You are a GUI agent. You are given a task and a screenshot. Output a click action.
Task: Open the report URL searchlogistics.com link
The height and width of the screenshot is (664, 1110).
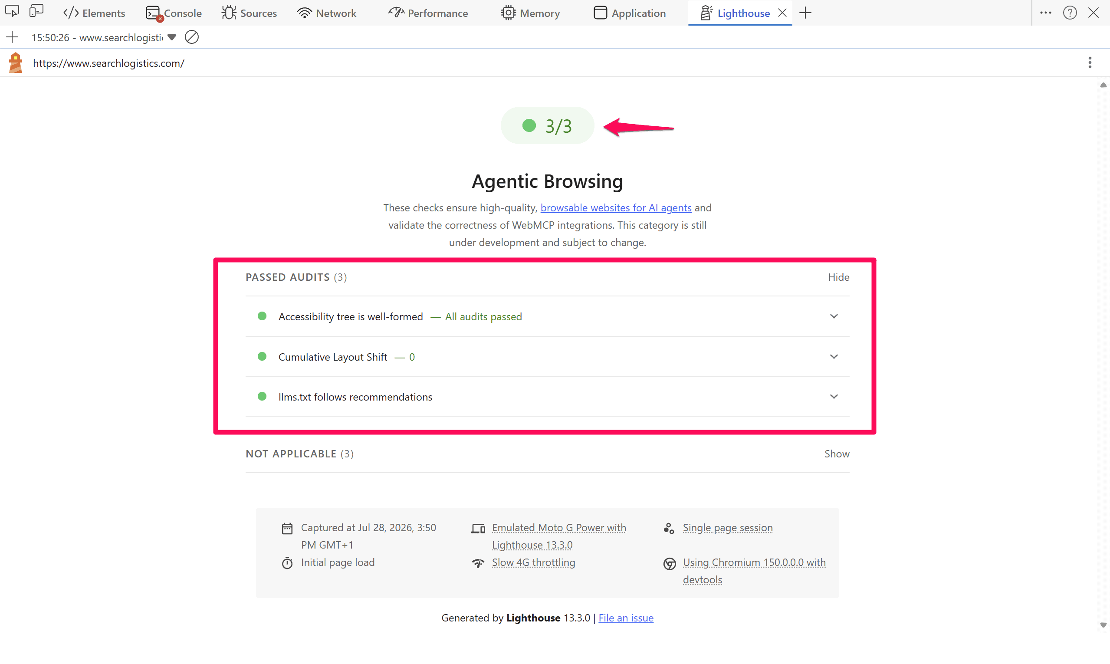coord(109,63)
